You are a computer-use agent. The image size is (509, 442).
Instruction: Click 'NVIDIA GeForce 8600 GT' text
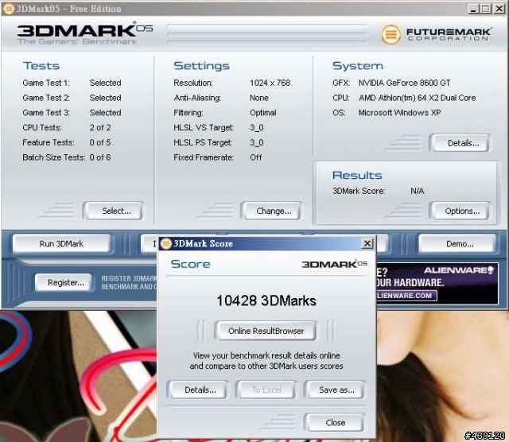[404, 83]
